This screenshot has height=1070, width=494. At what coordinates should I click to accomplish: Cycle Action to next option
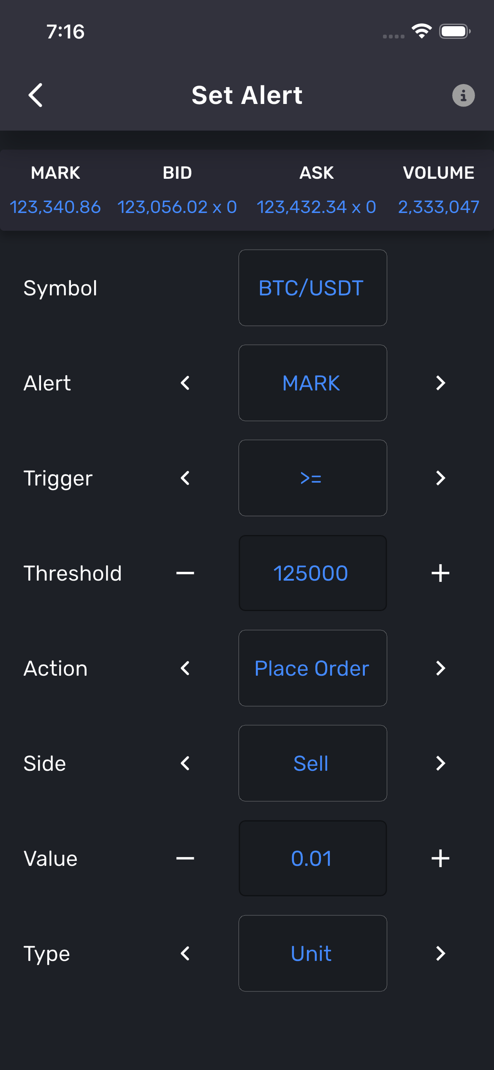tap(440, 668)
